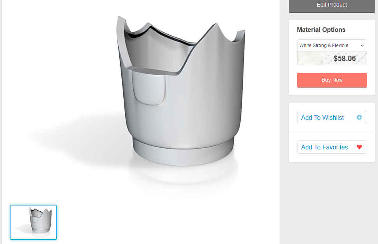Image resolution: width=378 pixels, height=244 pixels.
Task: Click the plus icon beside Add To Wishlist
Action: 359,118
